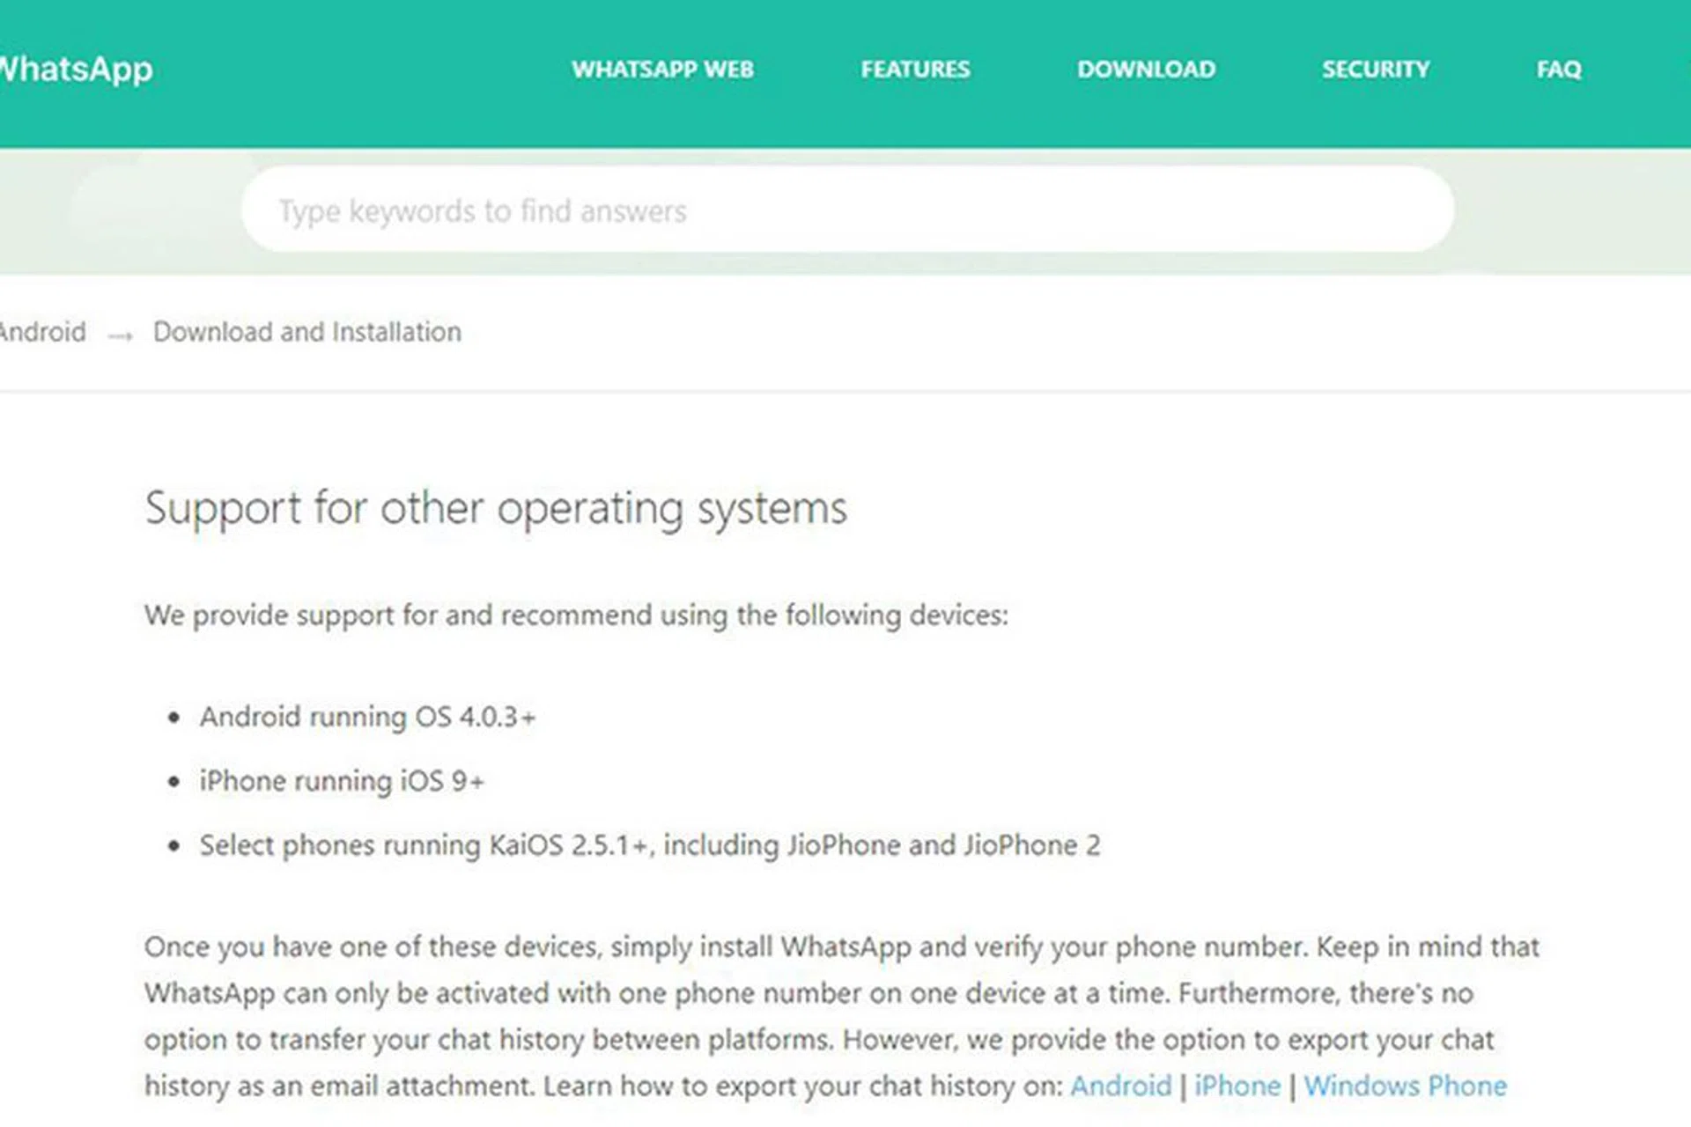This screenshot has height=1127, width=1691.
Task: Focus the 'Type keywords to find answers' search box
Action: (x=847, y=210)
